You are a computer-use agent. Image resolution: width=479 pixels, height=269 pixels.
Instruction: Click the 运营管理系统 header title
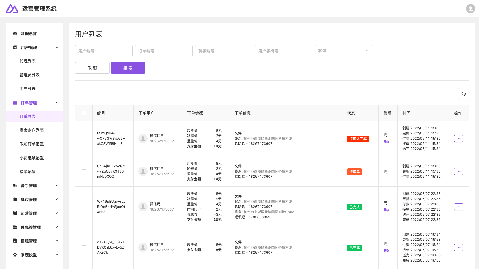pyautogui.click(x=39, y=9)
